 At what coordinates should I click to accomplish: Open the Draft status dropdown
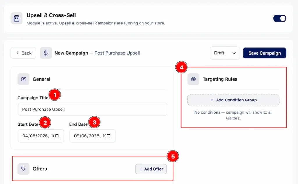pos(225,53)
